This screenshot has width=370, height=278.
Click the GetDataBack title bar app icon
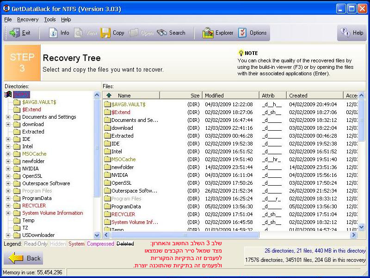pos(6,8)
